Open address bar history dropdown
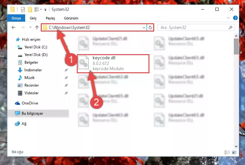 144,28
